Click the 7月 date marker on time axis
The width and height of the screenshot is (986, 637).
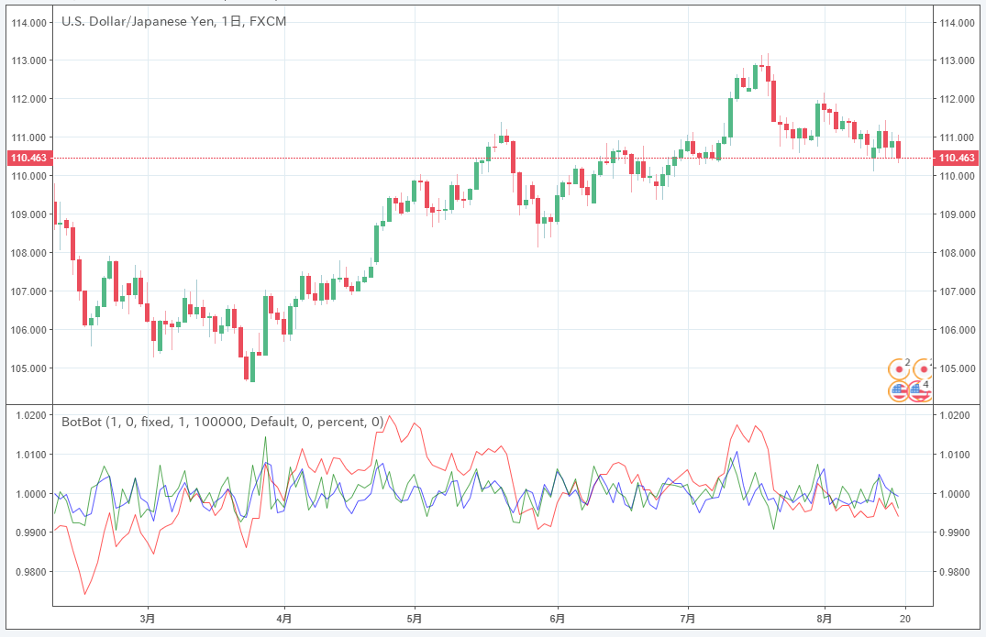click(688, 620)
